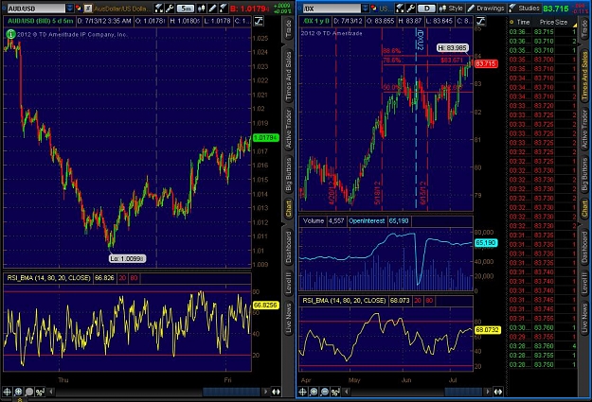Open Level II side tab in left panel
This screenshot has height=402, width=592.
pos(289,283)
